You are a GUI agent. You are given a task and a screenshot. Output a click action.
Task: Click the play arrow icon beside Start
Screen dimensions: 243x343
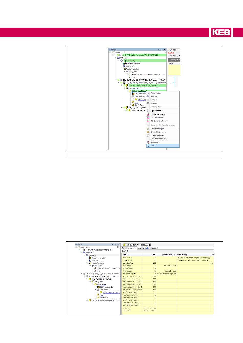[148, 146]
